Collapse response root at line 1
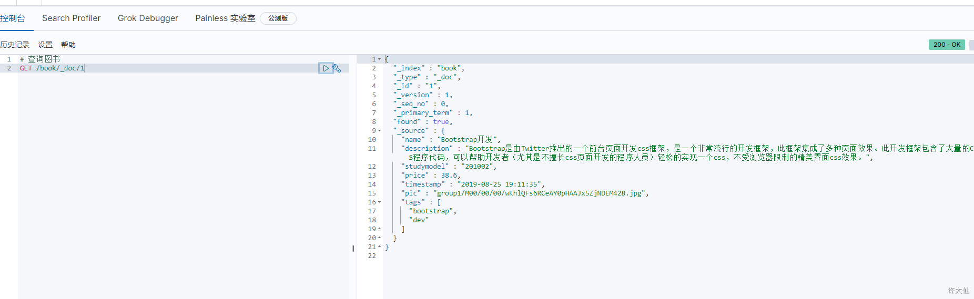This screenshot has height=299, width=974. click(380, 59)
